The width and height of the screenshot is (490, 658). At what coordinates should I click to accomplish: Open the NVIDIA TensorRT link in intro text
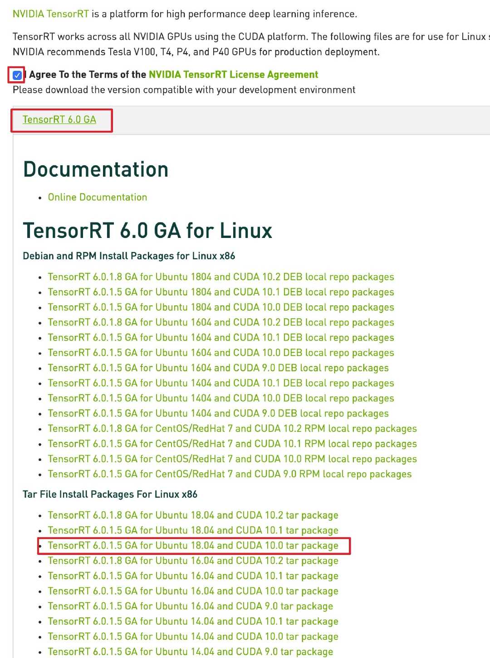(51, 14)
